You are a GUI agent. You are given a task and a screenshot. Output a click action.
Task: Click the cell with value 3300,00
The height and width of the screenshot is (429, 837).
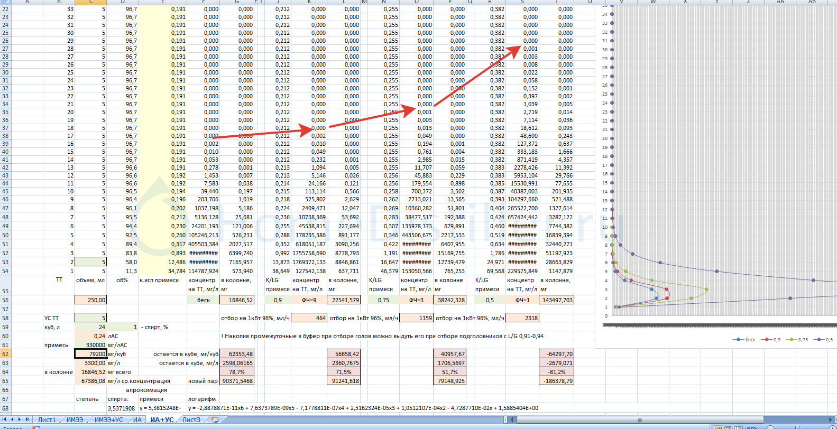click(91, 363)
